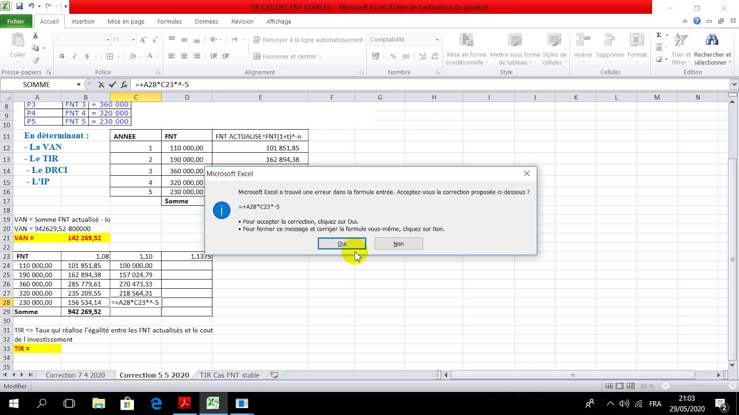Click the increase font size icon
The image size is (739, 415).
tap(142, 40)
